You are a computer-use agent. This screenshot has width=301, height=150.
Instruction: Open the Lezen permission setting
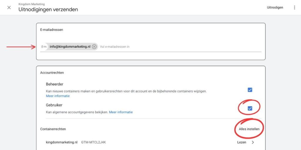[x=242, y=142]
